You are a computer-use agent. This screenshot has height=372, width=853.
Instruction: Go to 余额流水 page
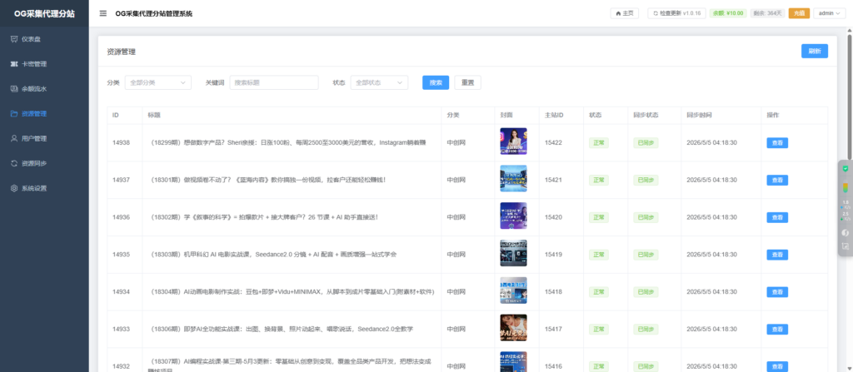(44, 89)
